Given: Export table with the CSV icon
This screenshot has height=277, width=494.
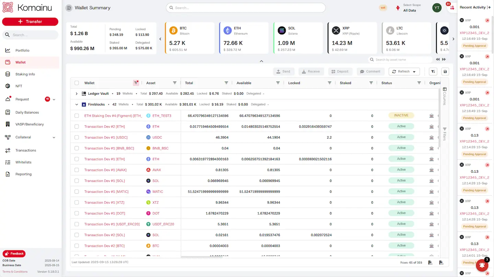Looking at the screenshot, I should coord(442,263).
